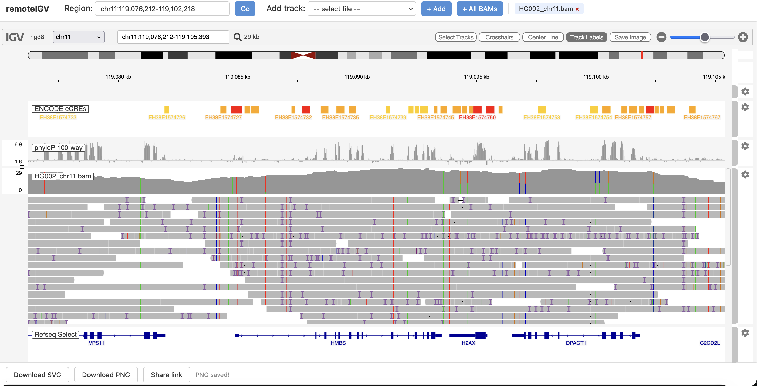Click the red EH38E1574750 cCRE label
757x386 pixels.
(477, 118)
